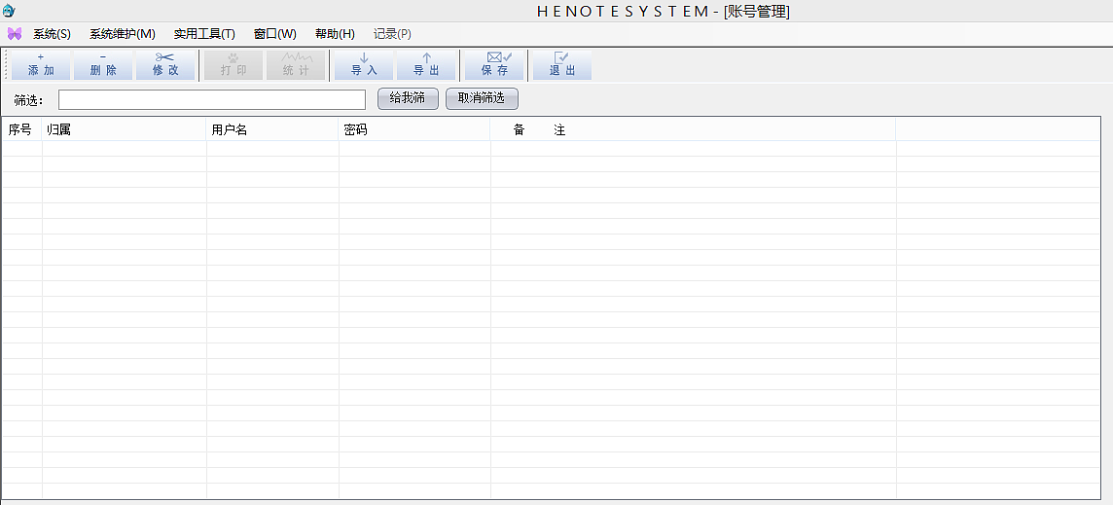Click the 密码 column header
This screenshot has height=505, width=1113.
click(x=414, y=129)
